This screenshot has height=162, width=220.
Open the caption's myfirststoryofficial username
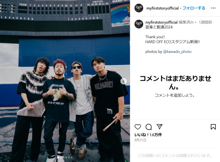pos(161,22)
